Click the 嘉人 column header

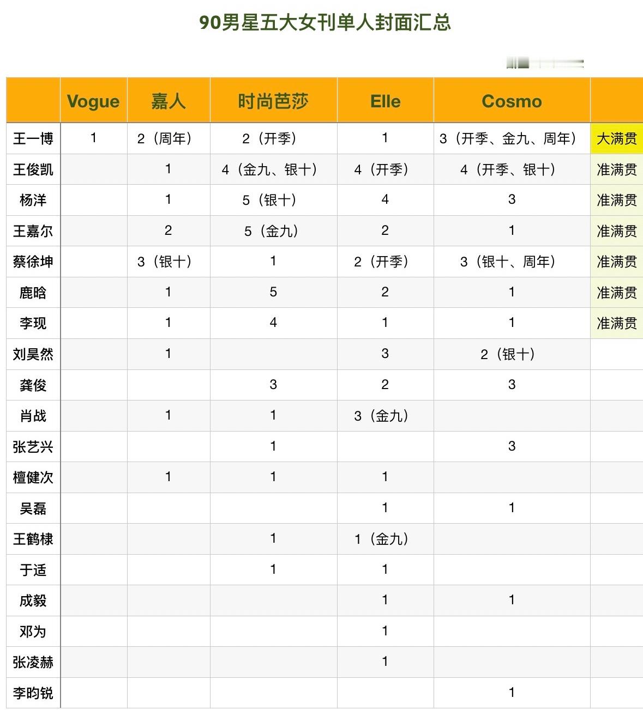tap(168, 101)
